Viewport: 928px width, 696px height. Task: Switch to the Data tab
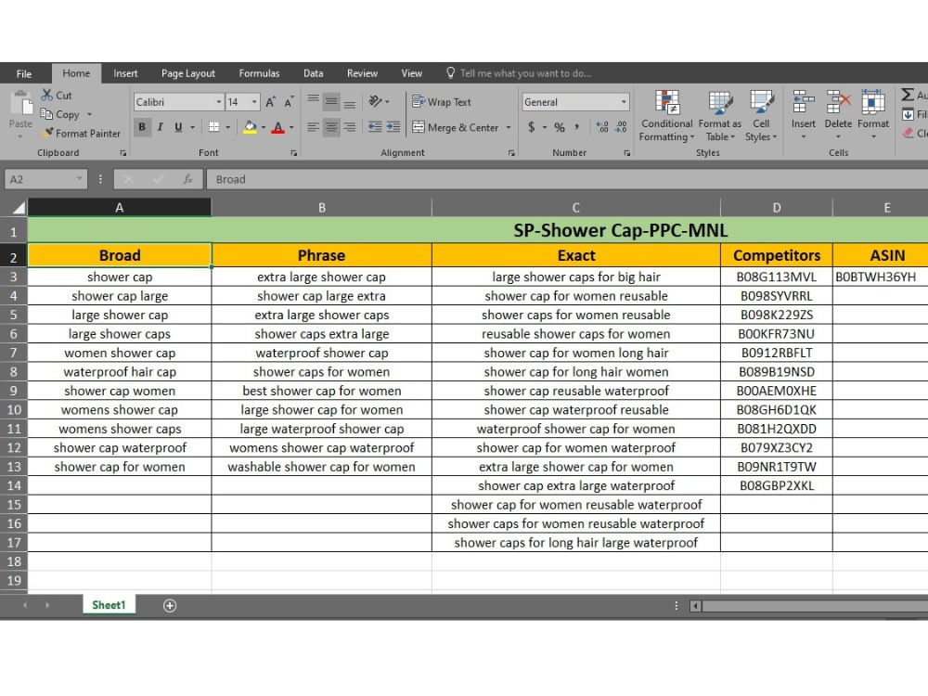point(314,73)
